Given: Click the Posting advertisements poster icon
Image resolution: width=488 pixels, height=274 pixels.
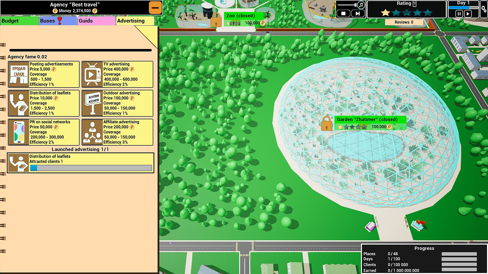Looking at the screenshot, I should point(19,74).
